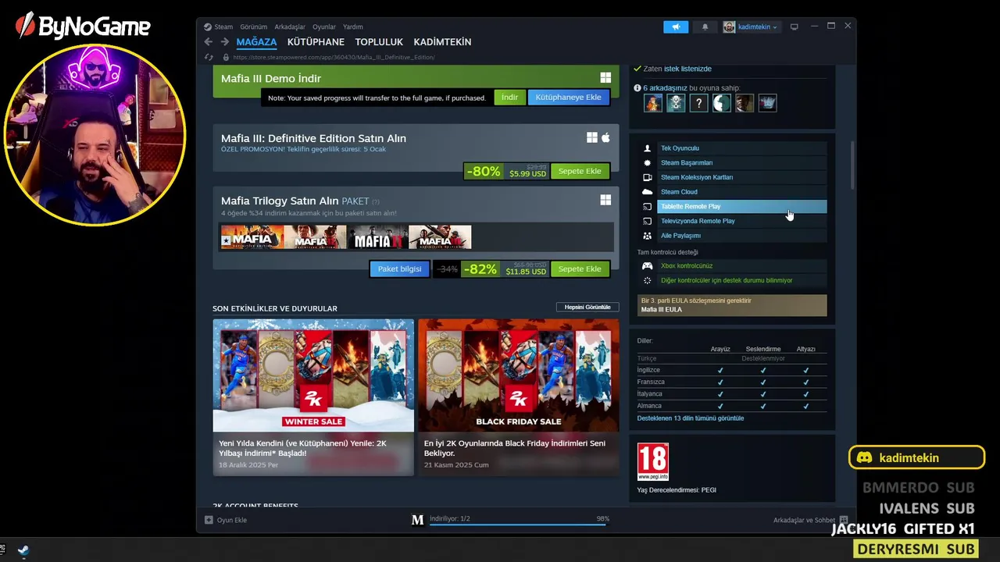Open Arkadaşlar ve Sohbet panel
1000x562 pixels.
pyautogui.click(x=804, y=520)
